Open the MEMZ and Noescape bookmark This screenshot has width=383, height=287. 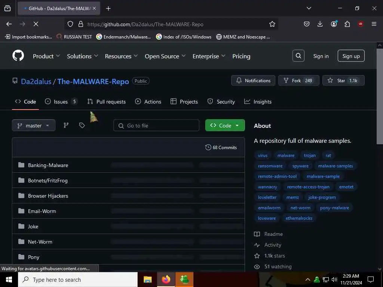(243, 37)
